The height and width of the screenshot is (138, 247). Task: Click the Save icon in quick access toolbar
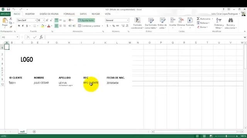click(x=8, y=9)
